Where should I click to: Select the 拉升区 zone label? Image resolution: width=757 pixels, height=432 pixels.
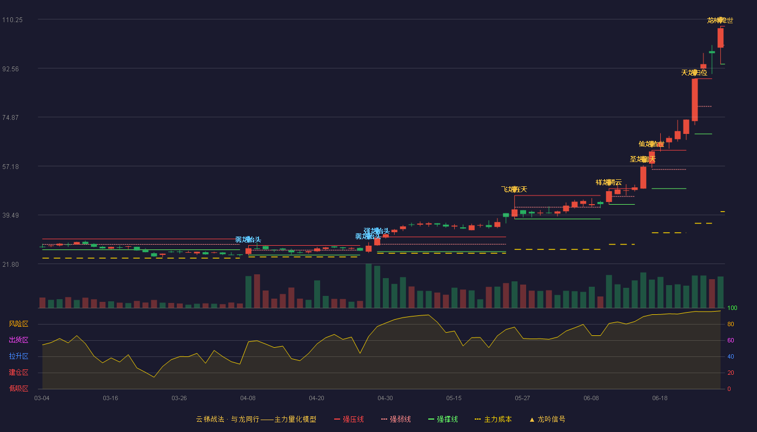[x=19, y=356]
